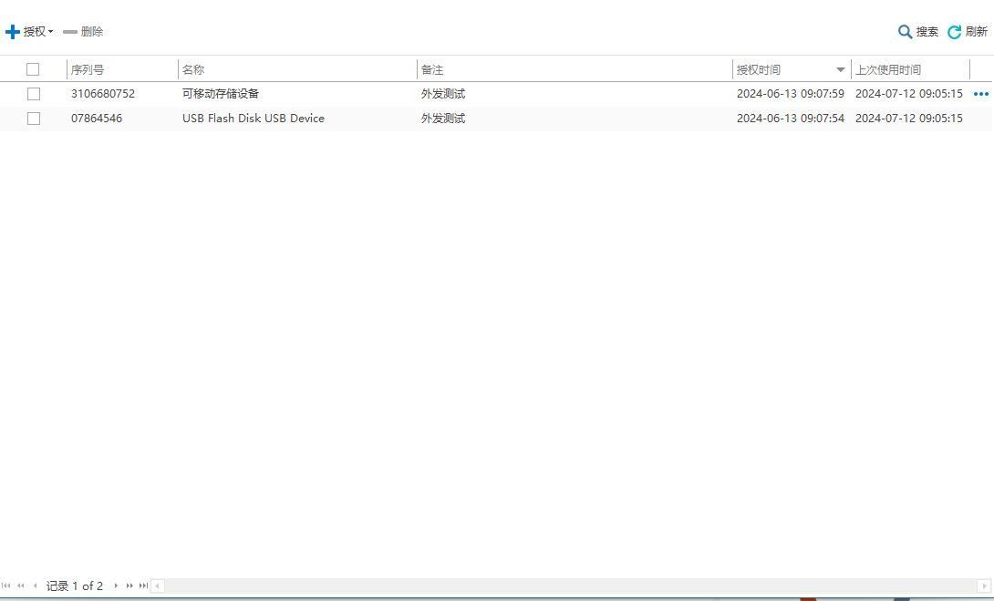Click 外发测试 note in the first row
Screen dimensions: 994x601
click(443, 94)
